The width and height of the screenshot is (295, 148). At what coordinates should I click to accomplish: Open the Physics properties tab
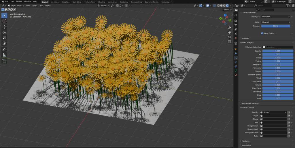[236, 62]
